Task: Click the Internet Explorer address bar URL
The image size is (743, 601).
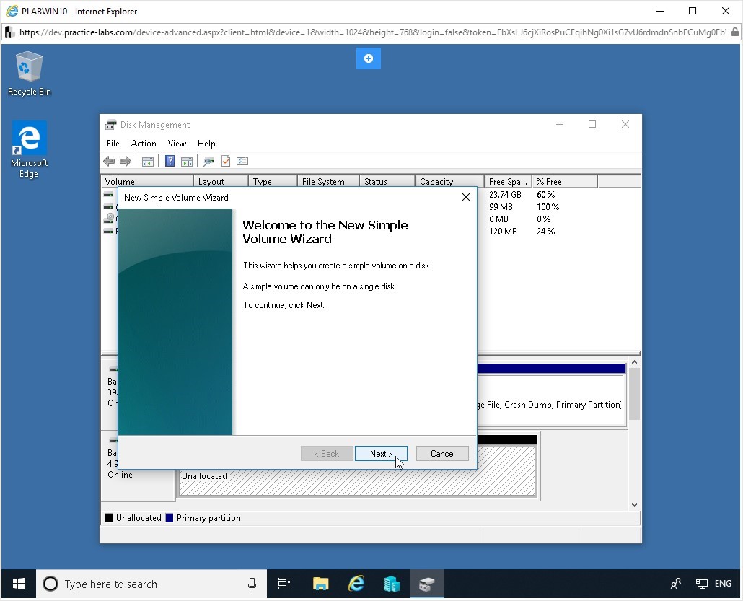Action: (372, 32)
